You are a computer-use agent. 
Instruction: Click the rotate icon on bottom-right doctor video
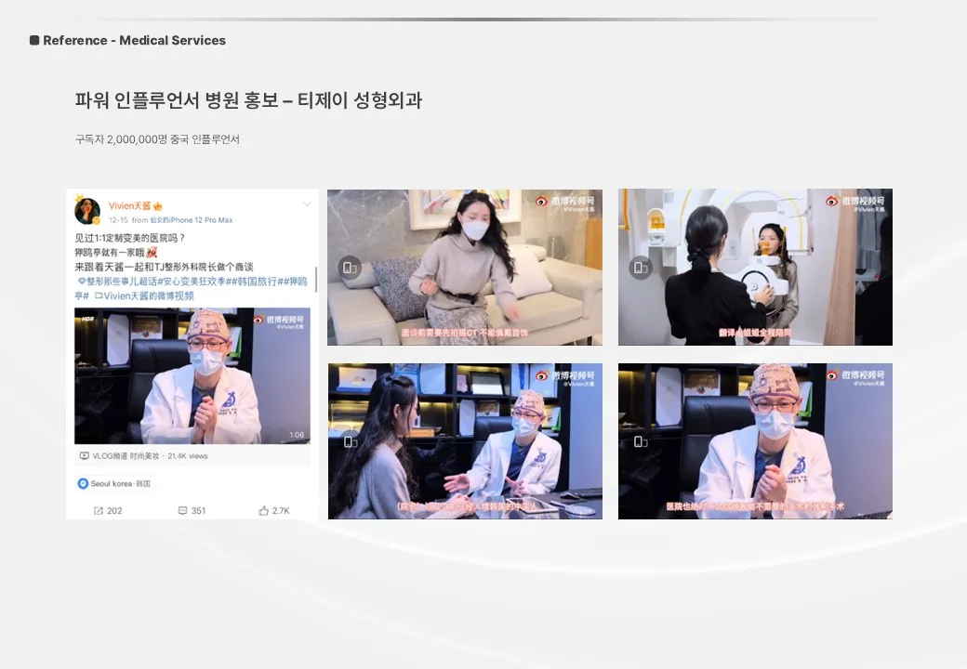pyautogui.click(x=641, y=441)
